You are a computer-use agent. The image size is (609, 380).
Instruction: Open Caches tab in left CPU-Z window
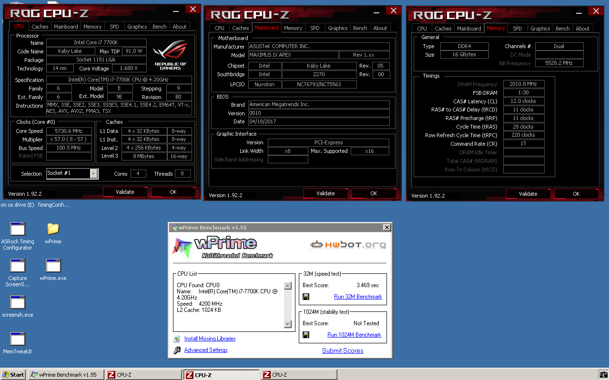point(40,27)
